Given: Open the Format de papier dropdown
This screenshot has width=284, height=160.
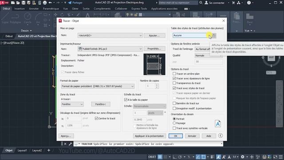Looking at the screenshot, I should (98, 86).
